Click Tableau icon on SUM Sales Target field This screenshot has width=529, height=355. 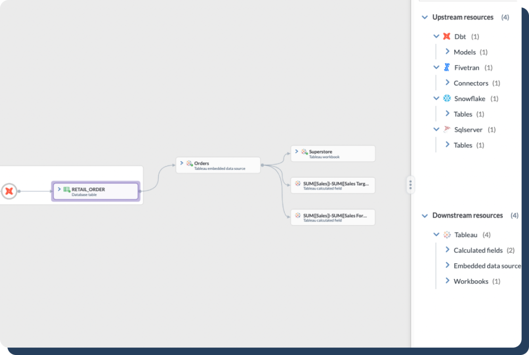pos(298,183)
